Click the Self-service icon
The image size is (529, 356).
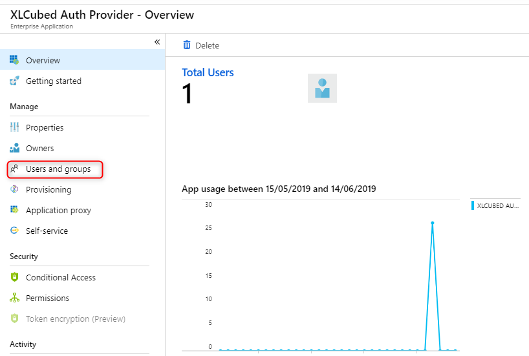(x=14, y=231)
